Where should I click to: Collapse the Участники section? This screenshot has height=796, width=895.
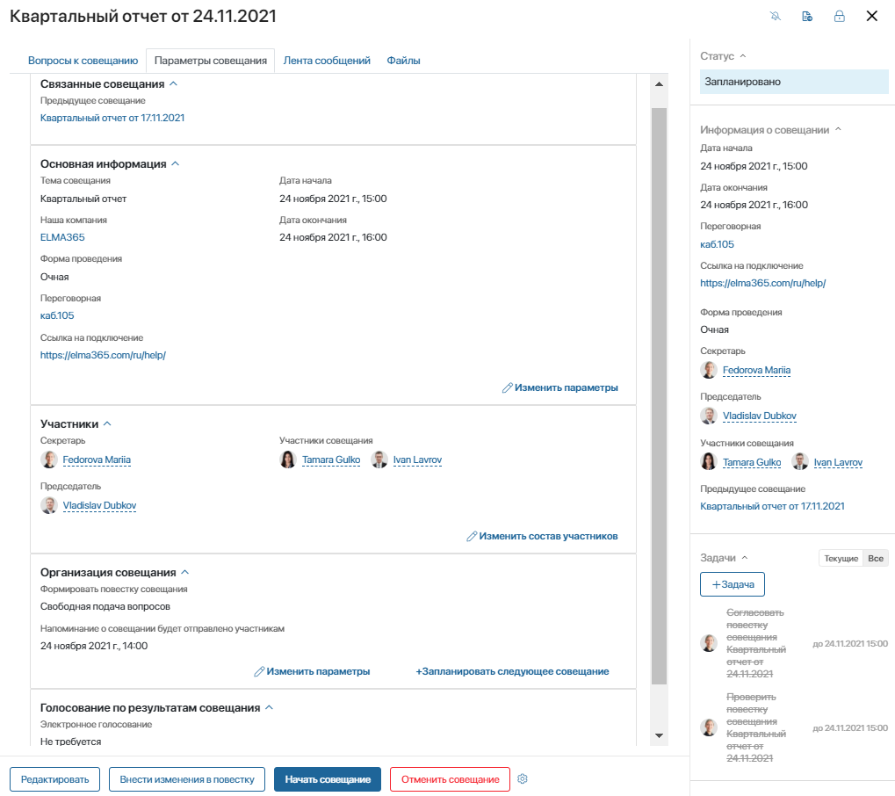click(107, 423)
